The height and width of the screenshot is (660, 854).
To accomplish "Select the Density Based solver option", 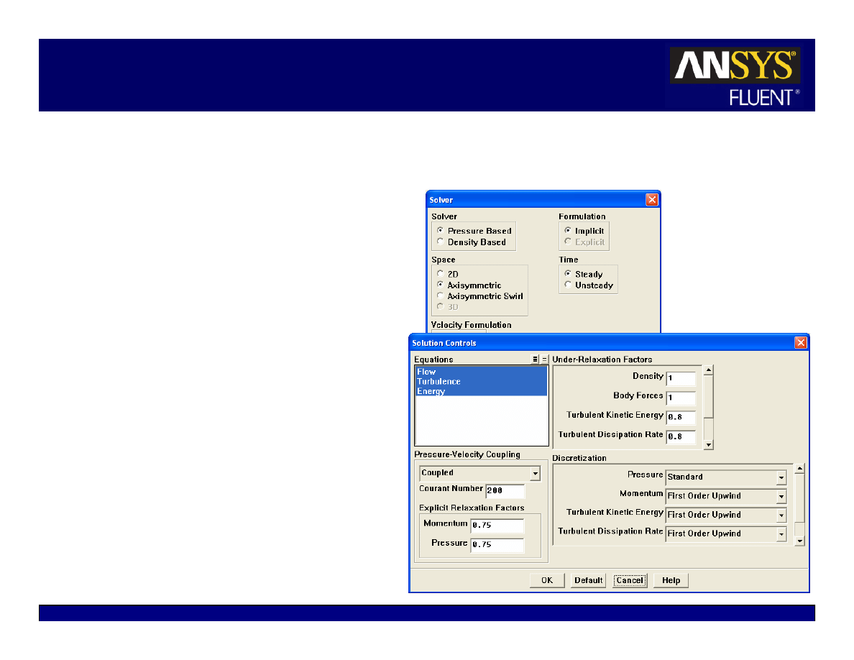I will (440, 242).
